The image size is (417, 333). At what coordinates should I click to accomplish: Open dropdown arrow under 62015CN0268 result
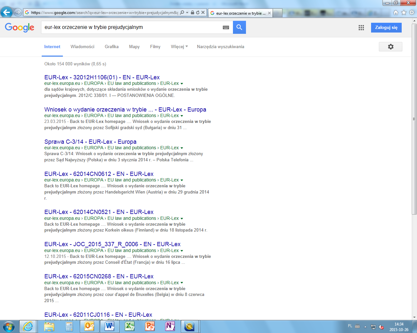click(182, 283)
